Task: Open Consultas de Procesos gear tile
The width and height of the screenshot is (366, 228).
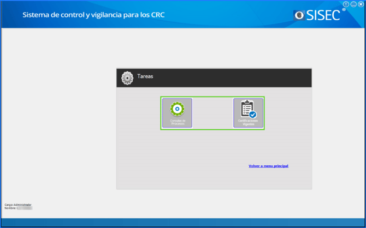Action: coord(177,113)
